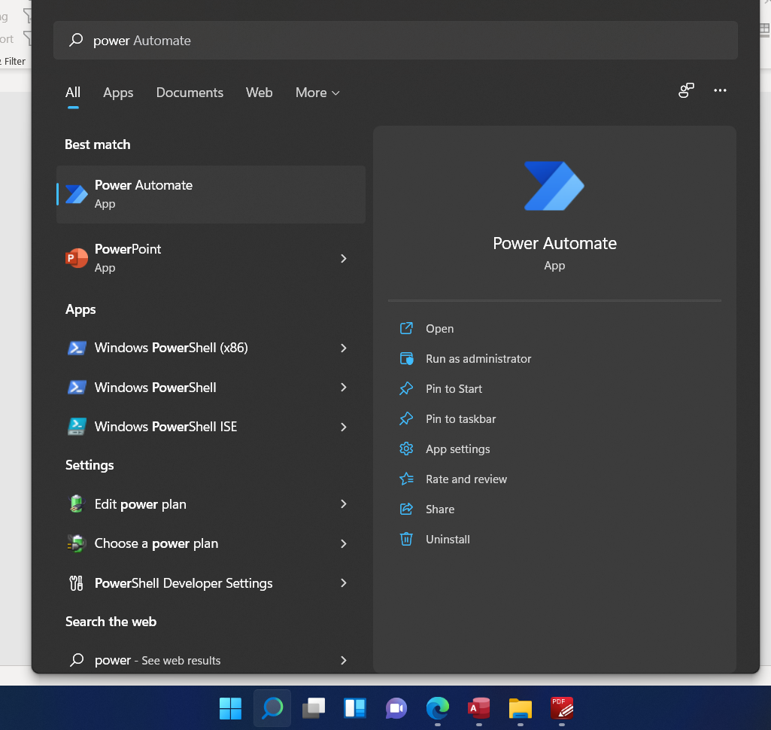Open Microsoft Edge from the taskbar
Screen dimensions: 771x730
(x=438, y=708)
